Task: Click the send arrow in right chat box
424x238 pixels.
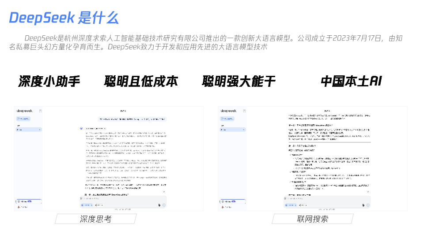Action: [367, 205]
